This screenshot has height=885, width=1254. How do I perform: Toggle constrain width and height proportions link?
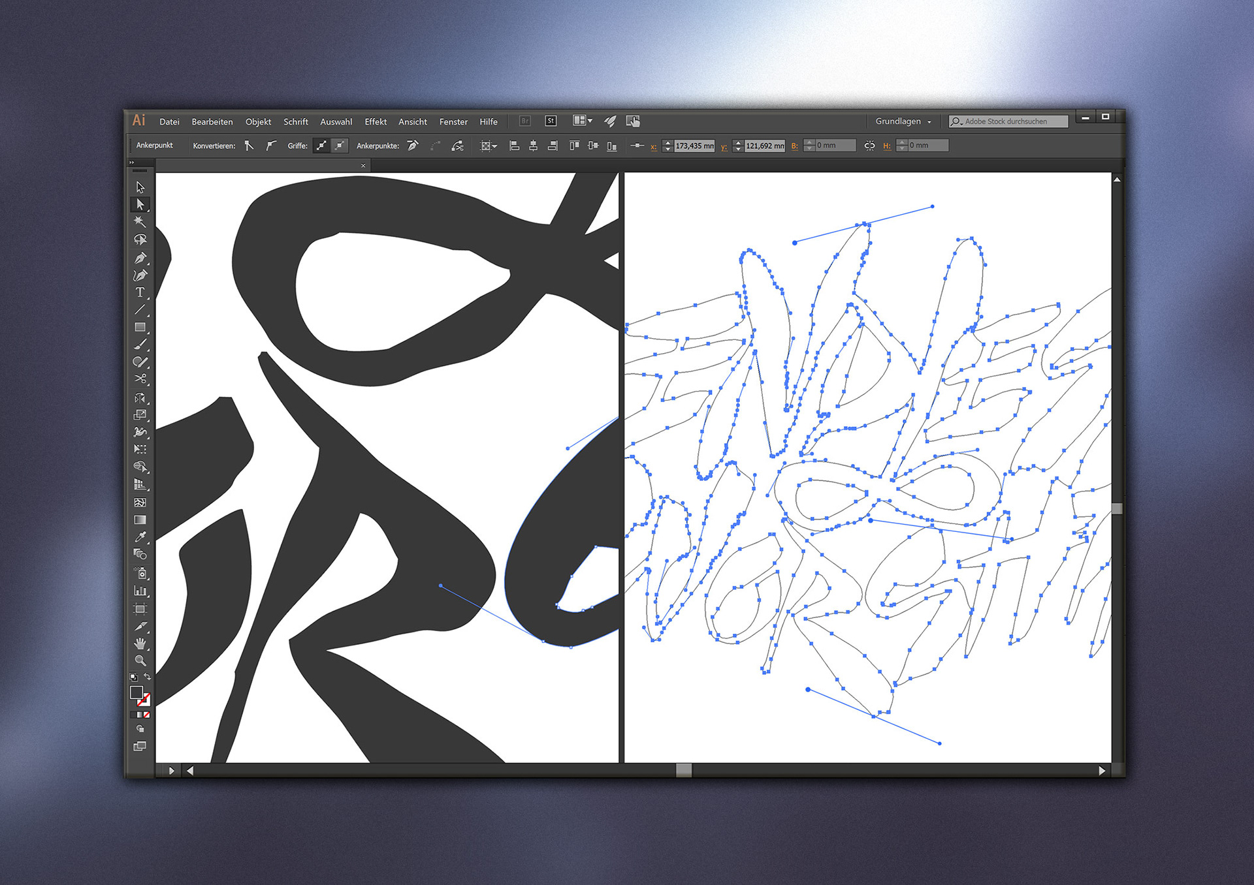point(869,146)
